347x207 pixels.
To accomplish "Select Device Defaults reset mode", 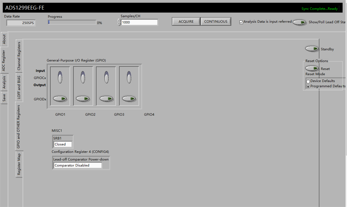I will pyautogui.click(x=308, y=81).
